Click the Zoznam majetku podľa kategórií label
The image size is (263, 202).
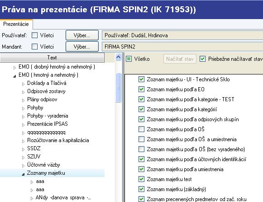tap(182, 109)
